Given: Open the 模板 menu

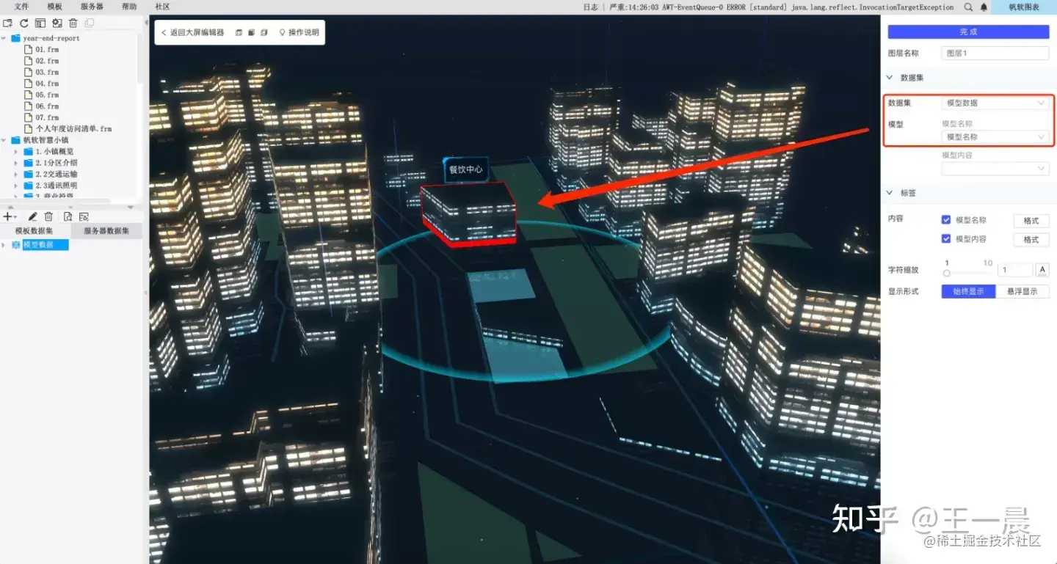Looking at the screenshot, I should (55, 7).
